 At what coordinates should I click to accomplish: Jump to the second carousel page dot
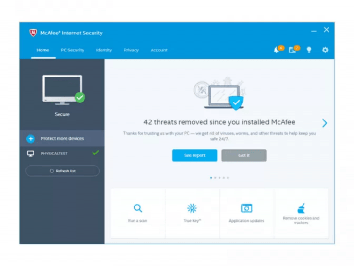(215, 178)
